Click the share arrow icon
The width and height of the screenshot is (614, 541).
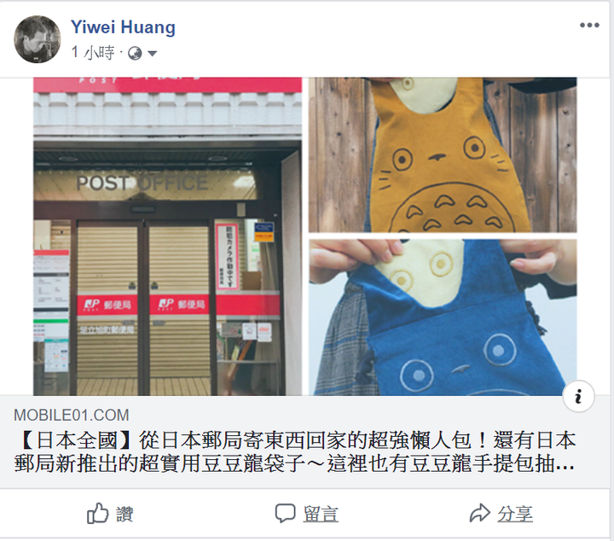click(x=479, y=513)
